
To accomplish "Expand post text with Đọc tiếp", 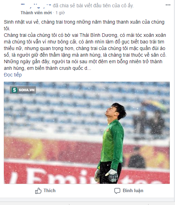I will (x=13, y=75).
